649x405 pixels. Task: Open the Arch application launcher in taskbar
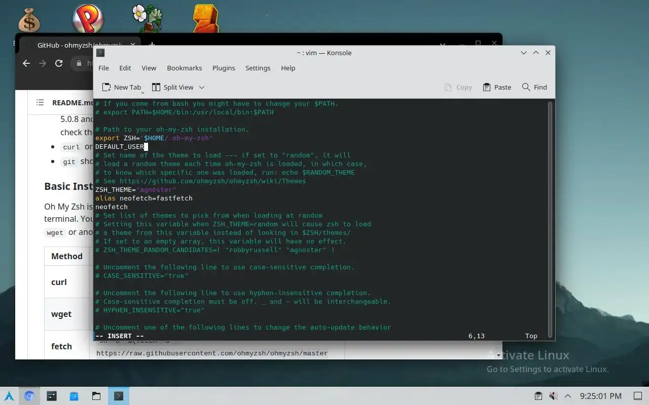click(9, 396)
